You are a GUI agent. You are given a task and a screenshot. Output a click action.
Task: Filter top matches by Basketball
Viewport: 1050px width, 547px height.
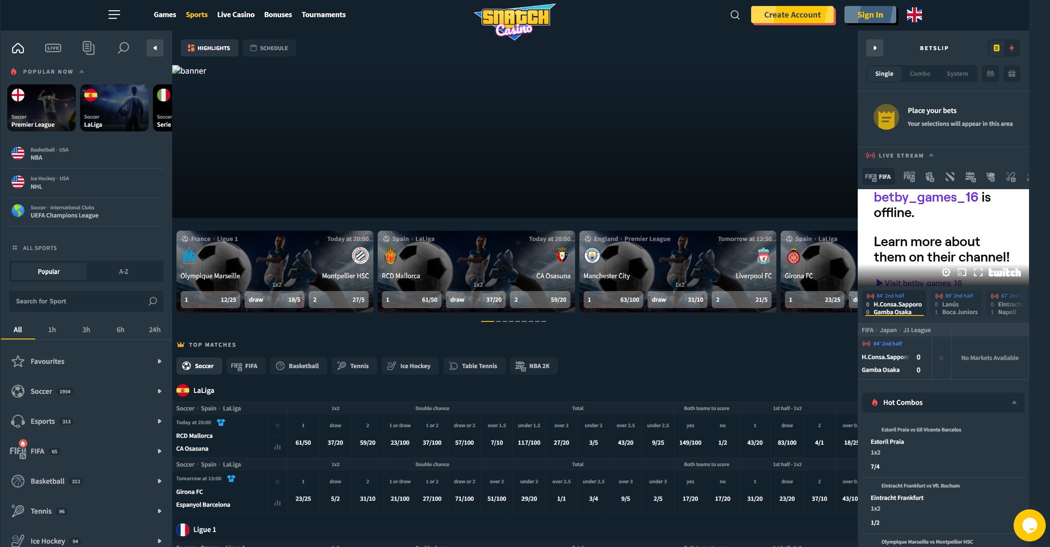(x=298, y=366)
